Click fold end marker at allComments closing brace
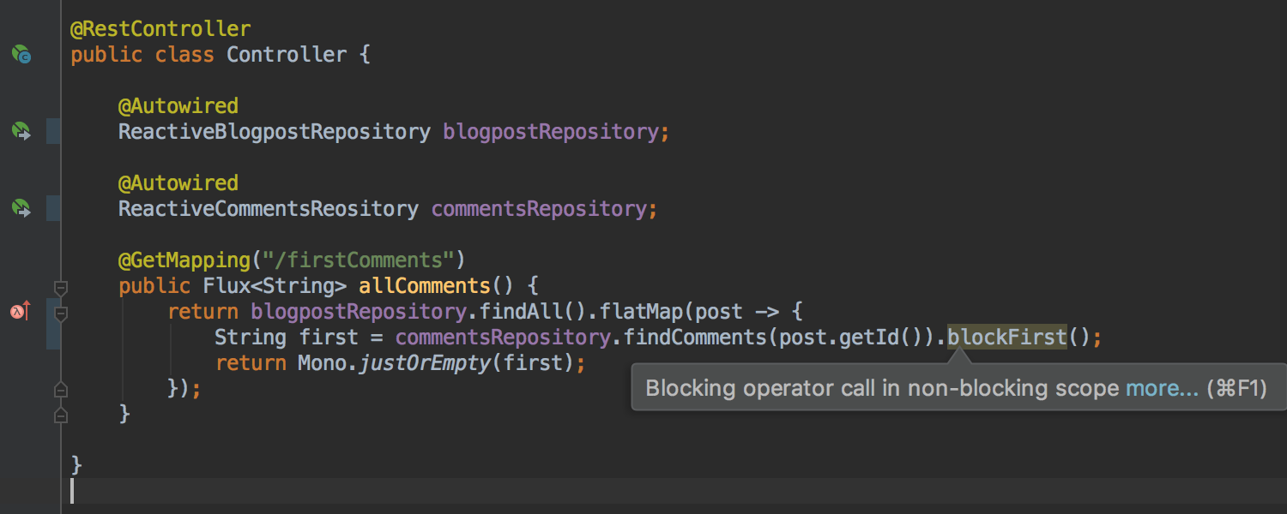1287x514 pixels. pos(60,415)
